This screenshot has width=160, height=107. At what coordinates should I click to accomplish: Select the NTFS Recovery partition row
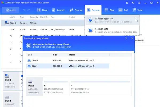click(x=43, y=29)
